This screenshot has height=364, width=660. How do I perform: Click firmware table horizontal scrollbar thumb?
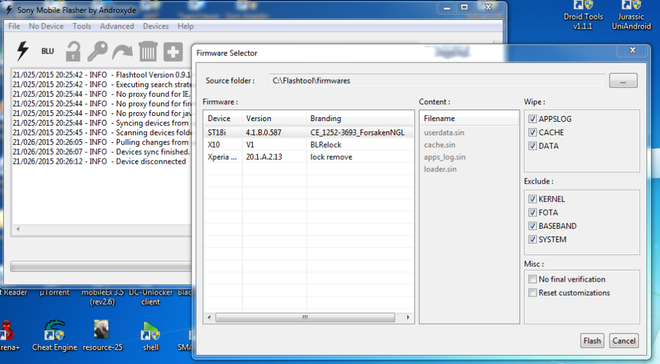(305, 317)
